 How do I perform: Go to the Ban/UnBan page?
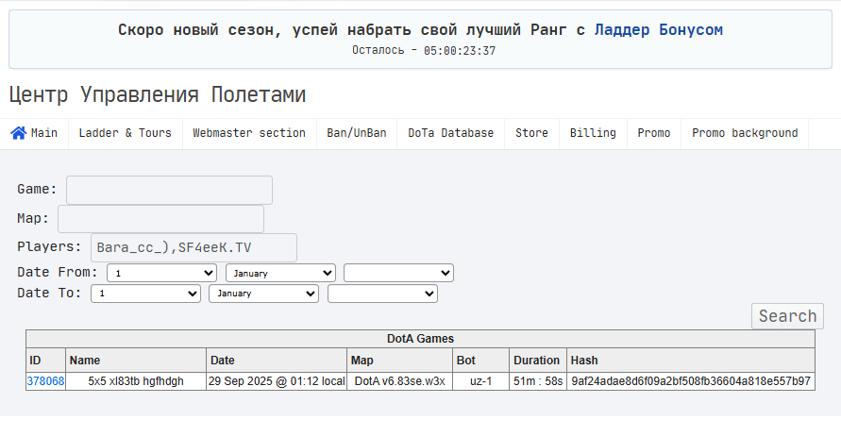(357, 133)
